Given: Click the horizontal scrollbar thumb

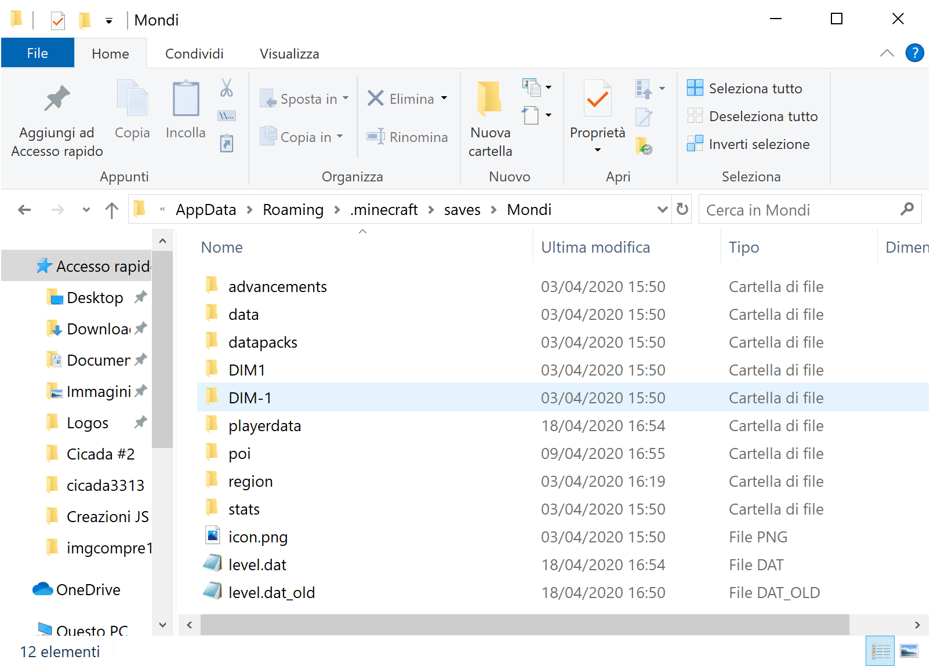Looking at the screenshot, I should coord(525,625).
